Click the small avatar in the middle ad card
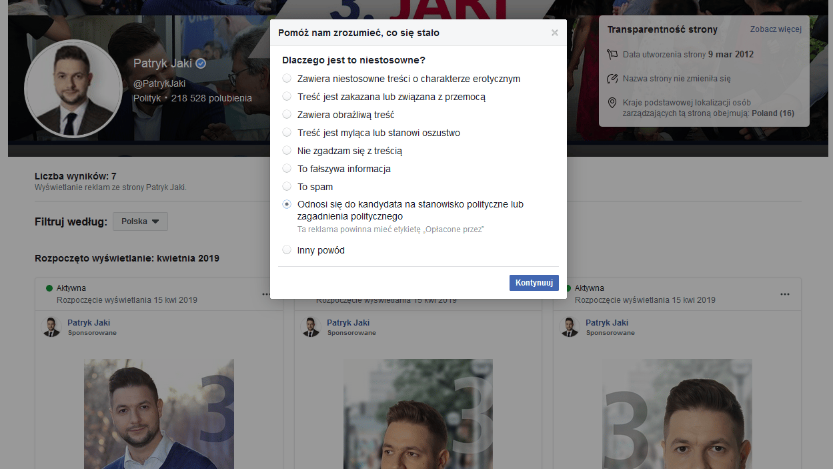Screen dimensions: 833x469 click(310, 327)
